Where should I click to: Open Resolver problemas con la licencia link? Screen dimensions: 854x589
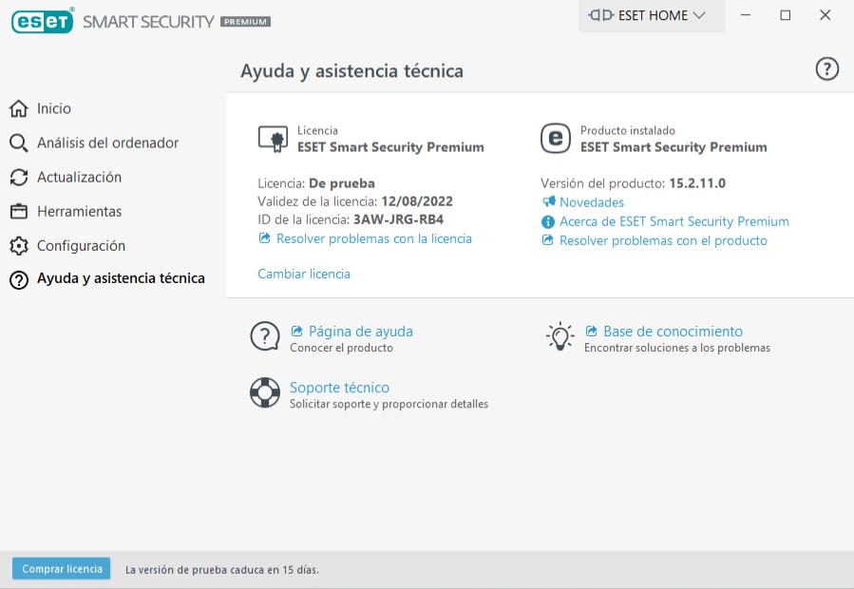pos(374,238)
